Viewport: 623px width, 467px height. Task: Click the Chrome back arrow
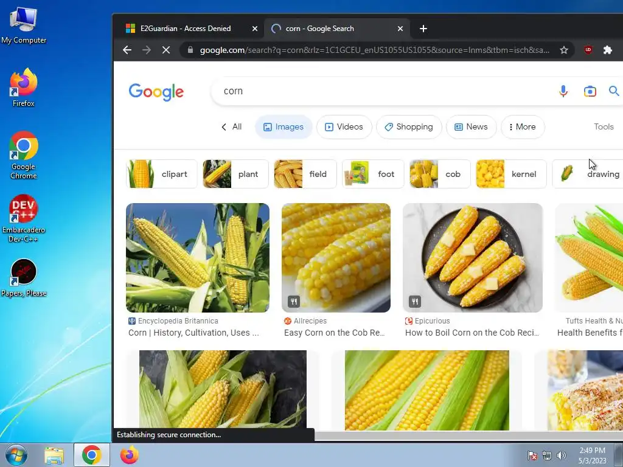pos(127,50)
